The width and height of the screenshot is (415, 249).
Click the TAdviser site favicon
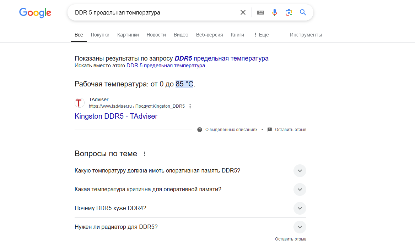[x=80, y=103]
